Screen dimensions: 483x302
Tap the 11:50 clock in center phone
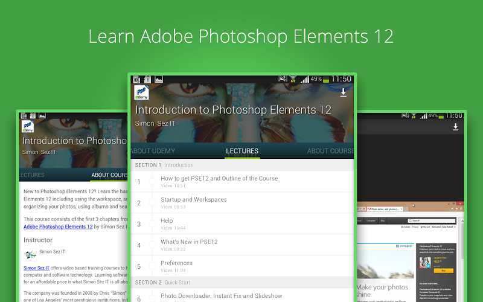click(x=341, y=79)
